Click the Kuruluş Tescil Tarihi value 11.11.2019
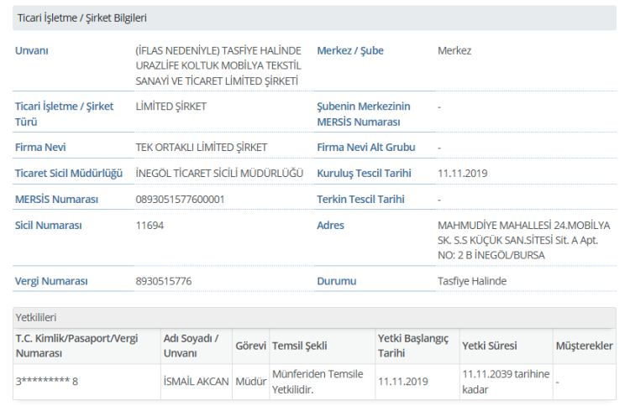The height and width of the screenshot is (406, 630). tap(463, 174)
